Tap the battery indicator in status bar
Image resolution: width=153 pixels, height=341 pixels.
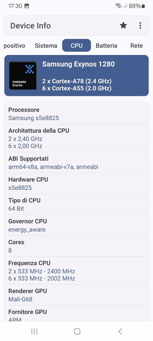click(143, 6)
